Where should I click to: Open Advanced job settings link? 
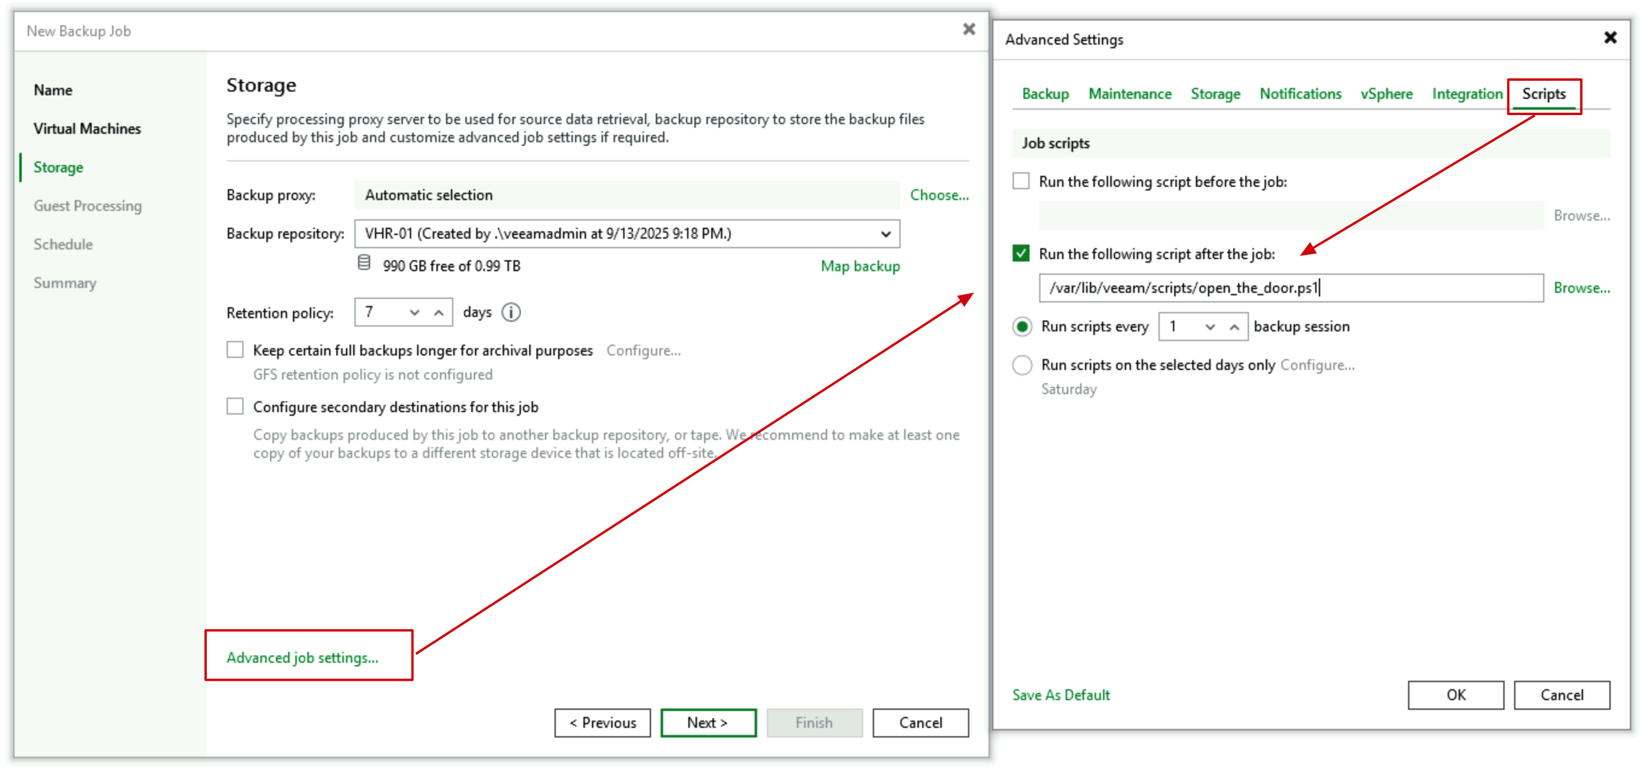point(302,657)
